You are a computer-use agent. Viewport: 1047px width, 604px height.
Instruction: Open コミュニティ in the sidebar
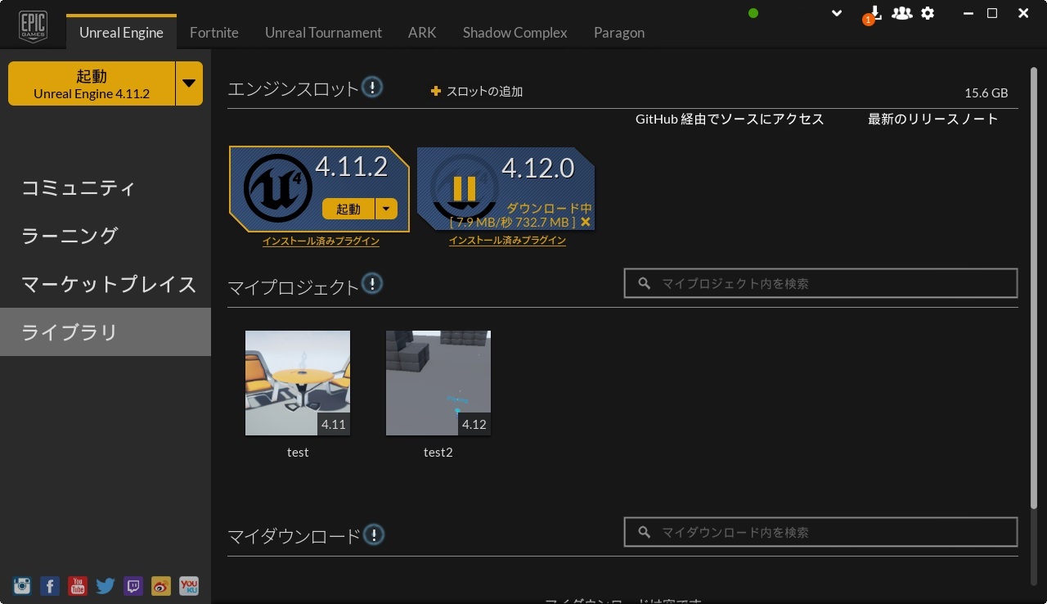106,188
